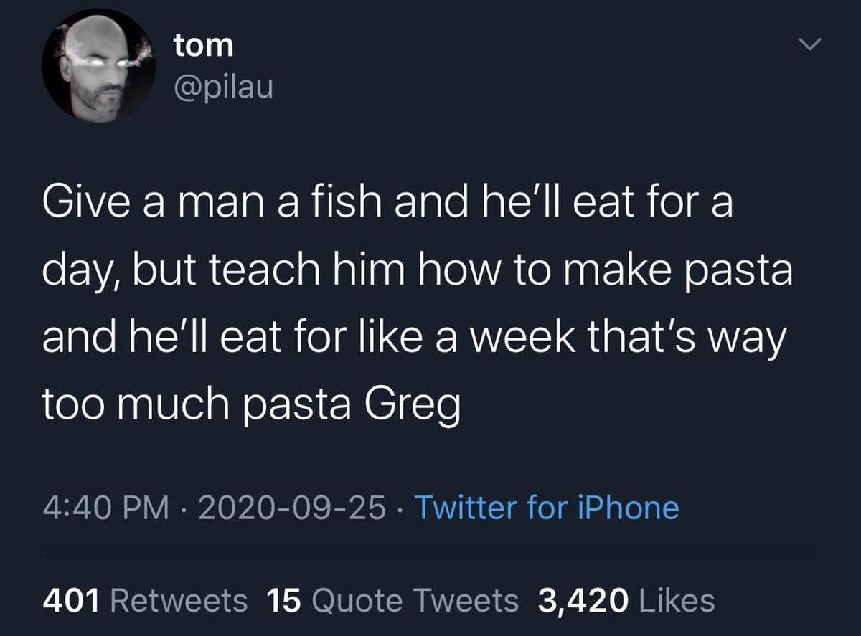
Task: Open the @pilau handle link
Action: [x=223, y=89]
